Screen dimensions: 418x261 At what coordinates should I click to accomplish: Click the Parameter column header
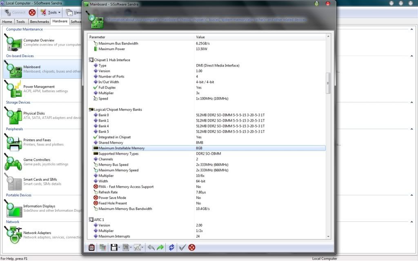point(141,37)
